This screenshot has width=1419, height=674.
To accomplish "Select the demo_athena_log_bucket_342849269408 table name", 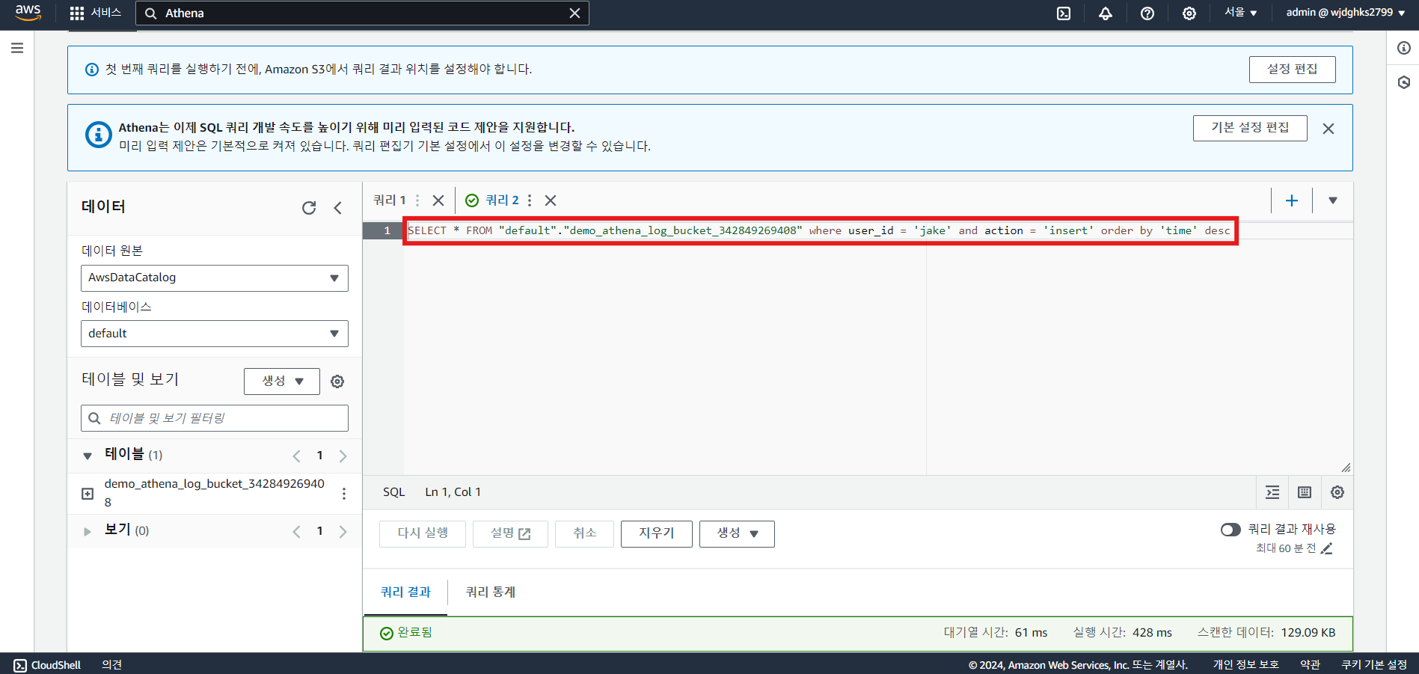I will [x=215, y=493].
